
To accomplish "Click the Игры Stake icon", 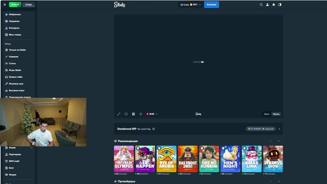I will click(x=7, y=70).
